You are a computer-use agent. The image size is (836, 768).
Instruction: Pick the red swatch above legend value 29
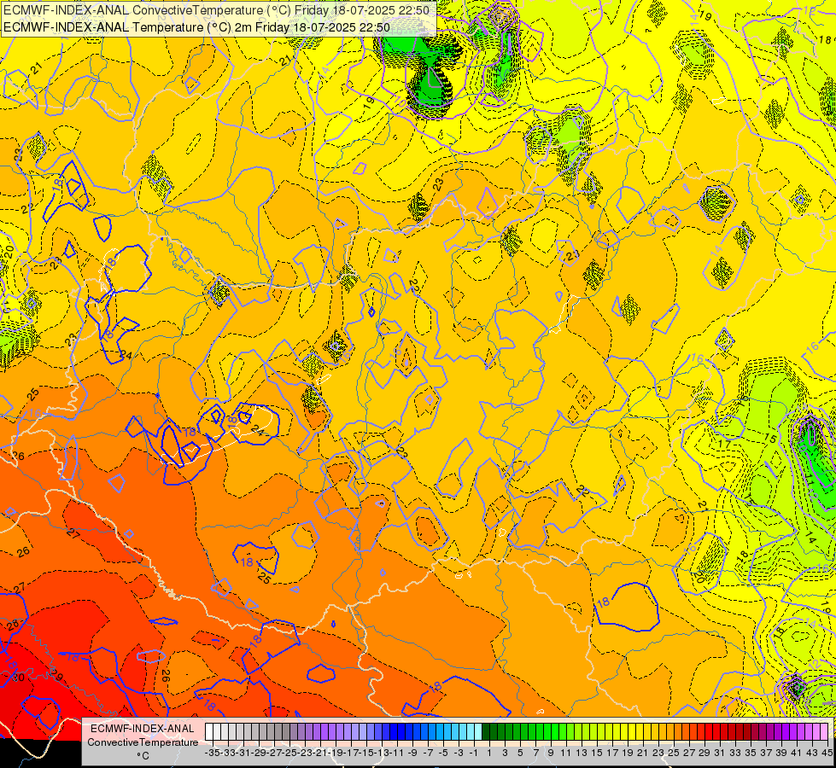click(701, 732)
